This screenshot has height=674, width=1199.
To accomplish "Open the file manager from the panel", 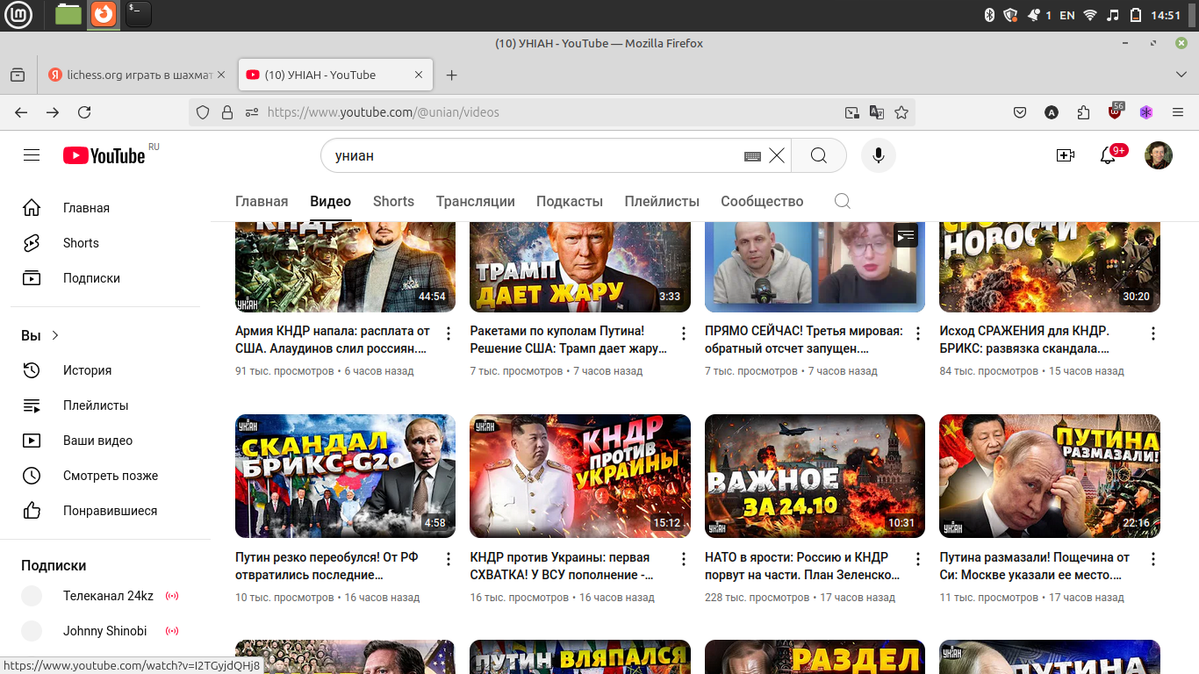I will (68, 14).
